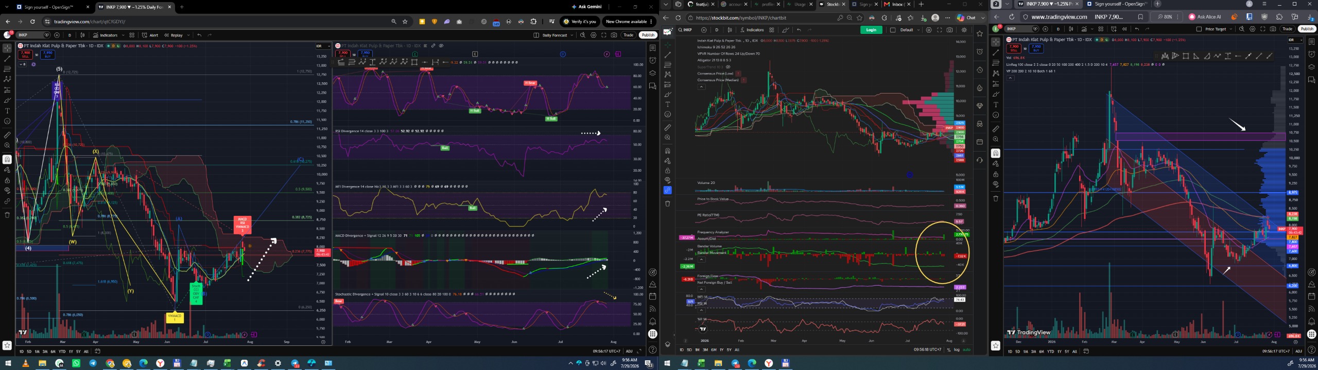
Task: Open VLC from the left taskbar
Action: click(x=25, y=363)
